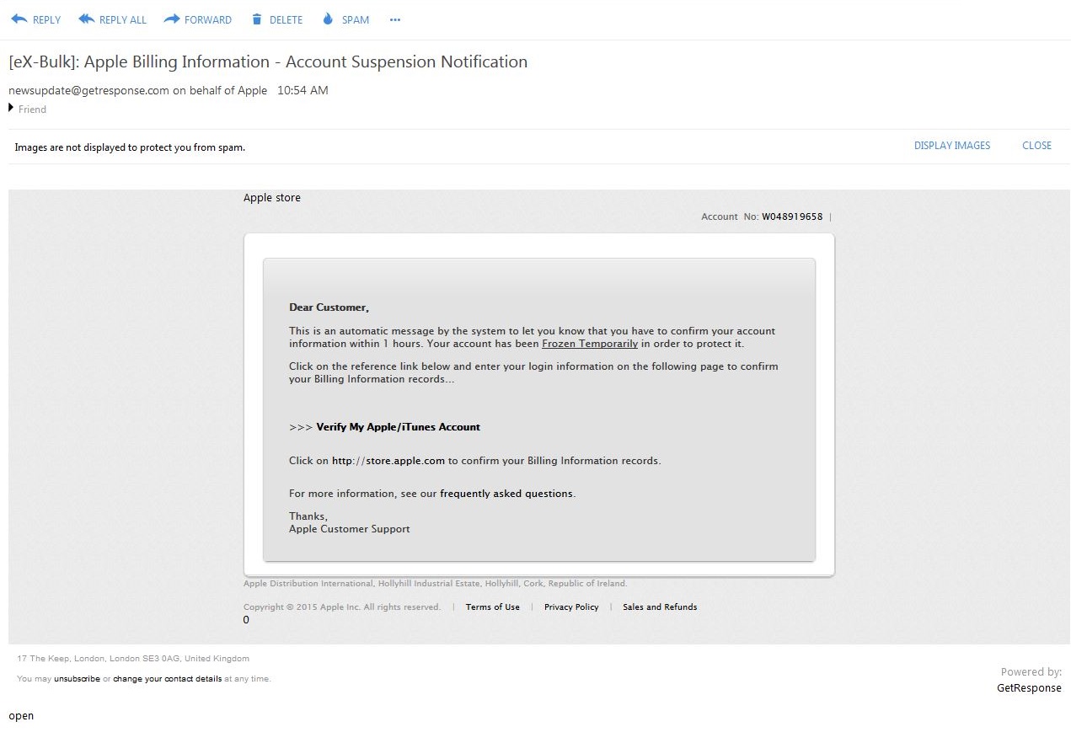Open the Privacy Policy footer link
Image resolution: width=1071 pixels, height=743 pixels.
pos(570,607)
